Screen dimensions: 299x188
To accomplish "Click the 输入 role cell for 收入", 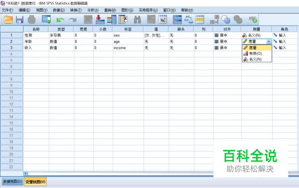I will [285, 48].
